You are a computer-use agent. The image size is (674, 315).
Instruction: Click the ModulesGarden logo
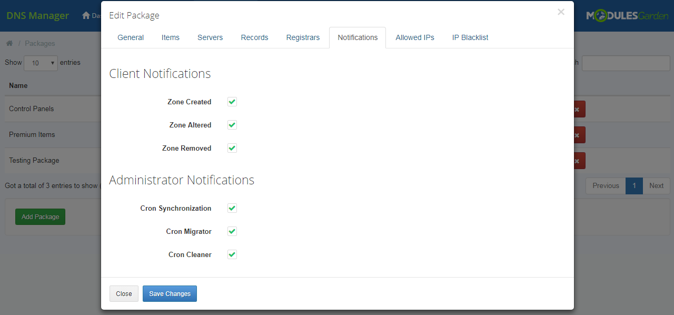pos(627,15)
